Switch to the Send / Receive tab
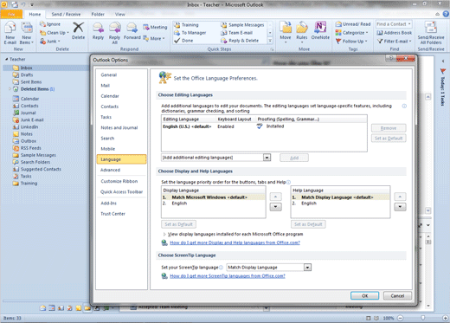 66,14
